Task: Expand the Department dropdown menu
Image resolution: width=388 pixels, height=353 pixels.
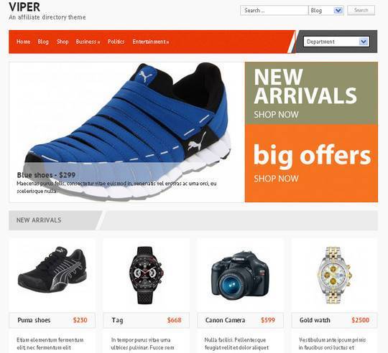Action: tap(336, 42)
